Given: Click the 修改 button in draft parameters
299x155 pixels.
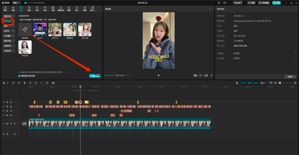Looking at the screenshot, I should coord(290,77).
